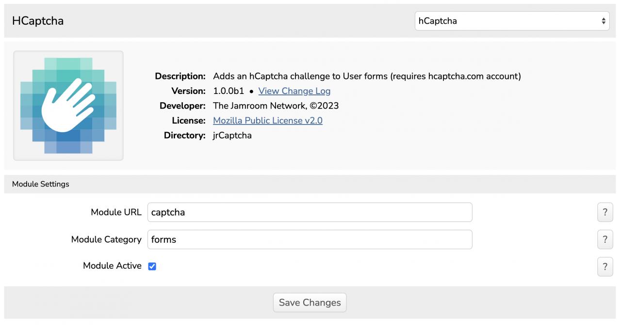Open the hCaptcha module selector dropdown
The height and width of the screenshot is (325, 621).
click(512, 21)
